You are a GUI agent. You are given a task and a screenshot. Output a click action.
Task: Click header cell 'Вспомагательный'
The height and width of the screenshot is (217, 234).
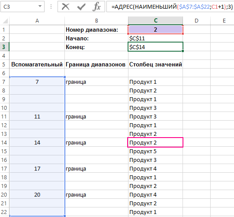[x=37, y=64]
